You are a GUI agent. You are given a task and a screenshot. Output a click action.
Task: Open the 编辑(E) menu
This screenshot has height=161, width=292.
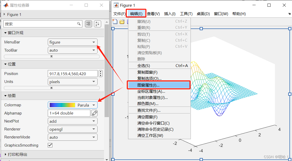point(136,14)
